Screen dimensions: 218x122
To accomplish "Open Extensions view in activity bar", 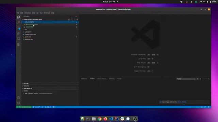I will (18, 44).
